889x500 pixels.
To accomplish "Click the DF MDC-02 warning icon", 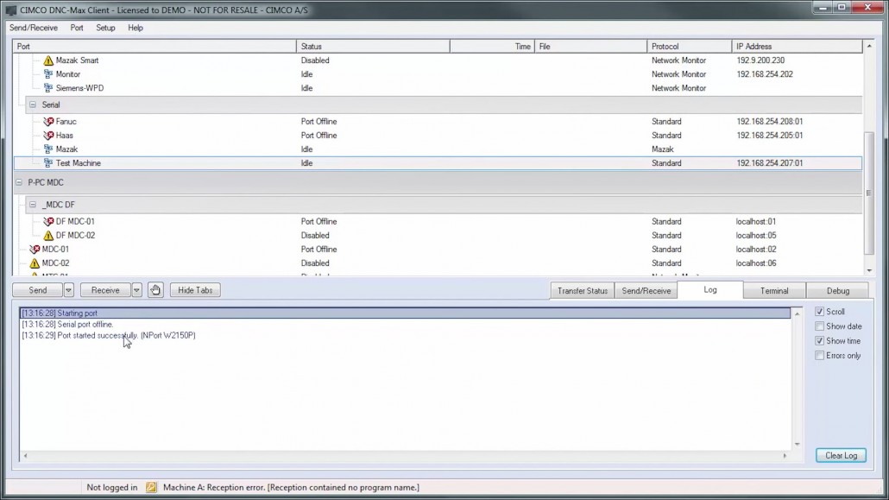I will [x=48, y=236].
